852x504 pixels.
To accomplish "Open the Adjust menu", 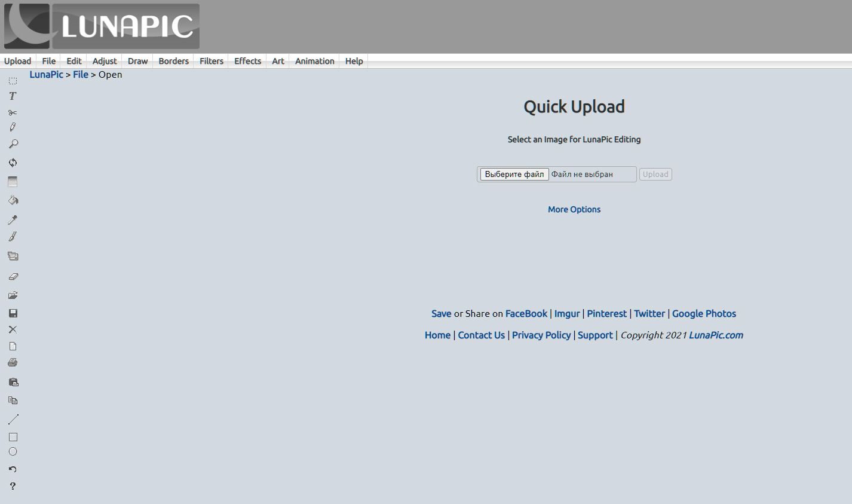I will [105, 61].
